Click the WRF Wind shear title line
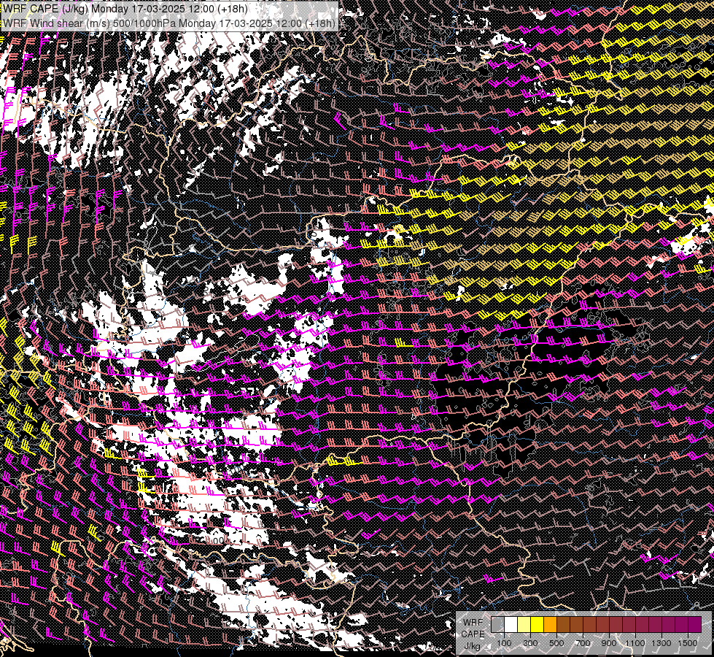The width and height of the screenshot is (714, 657). coord(169,23)
